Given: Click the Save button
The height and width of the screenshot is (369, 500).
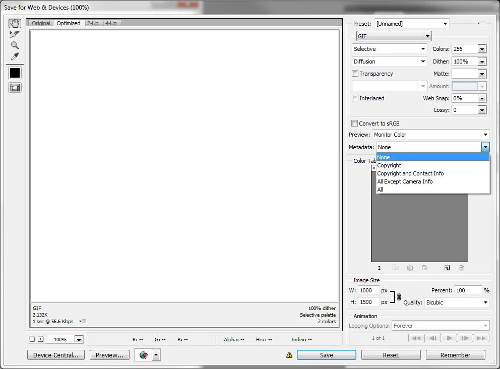Looking at the screenshot, I should pyautogui.click(x=327, y=355).
